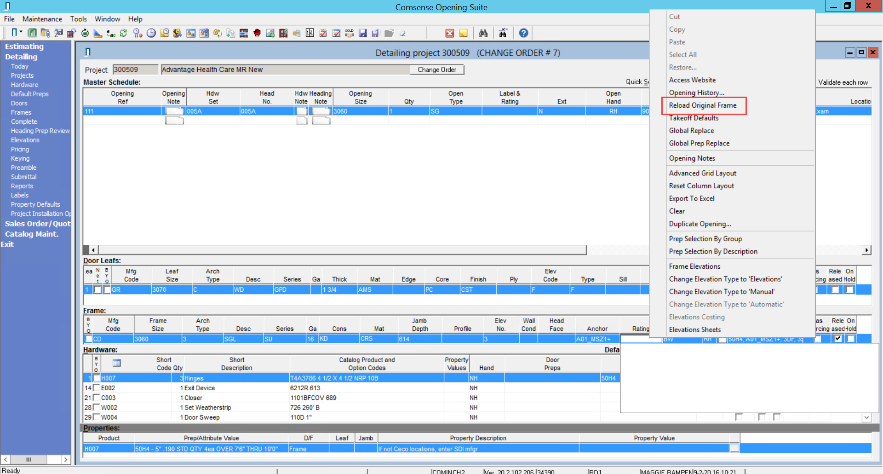Toggle On Hold checkbox in Door Leafs row
The width and height of the screenshot is (883, 474).
coord(849,289)
